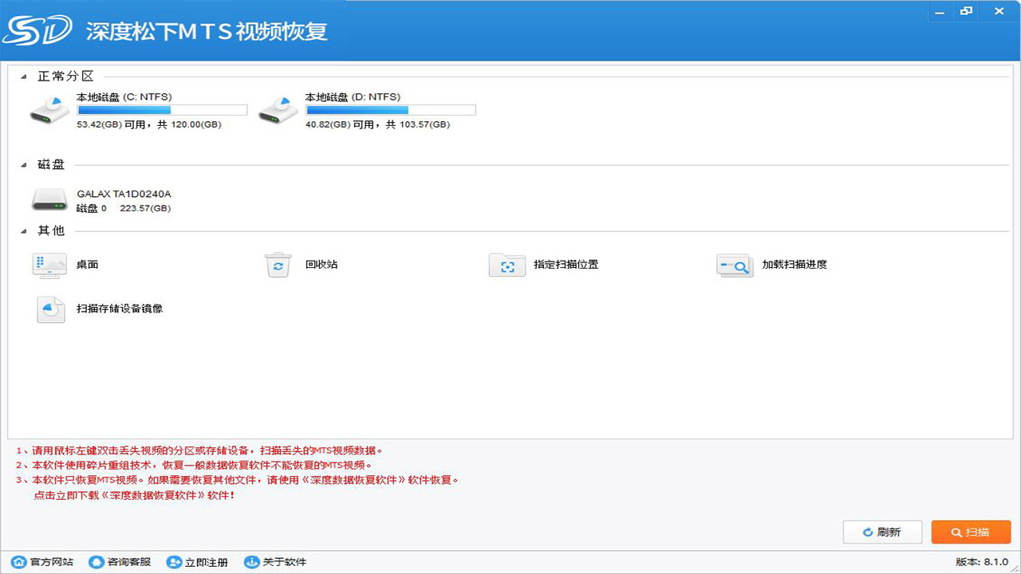The image size is (1021, 574).
Task: Select the 回收站 recycle bin scan icon
Action: coord(277,265)
